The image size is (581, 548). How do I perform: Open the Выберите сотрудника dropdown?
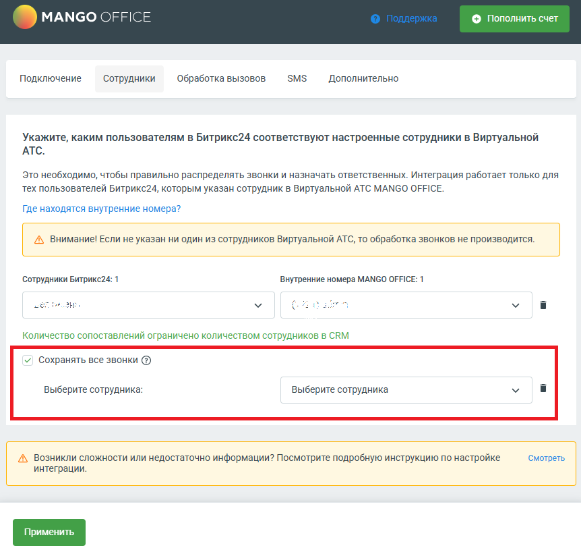[x=406, y=390]
